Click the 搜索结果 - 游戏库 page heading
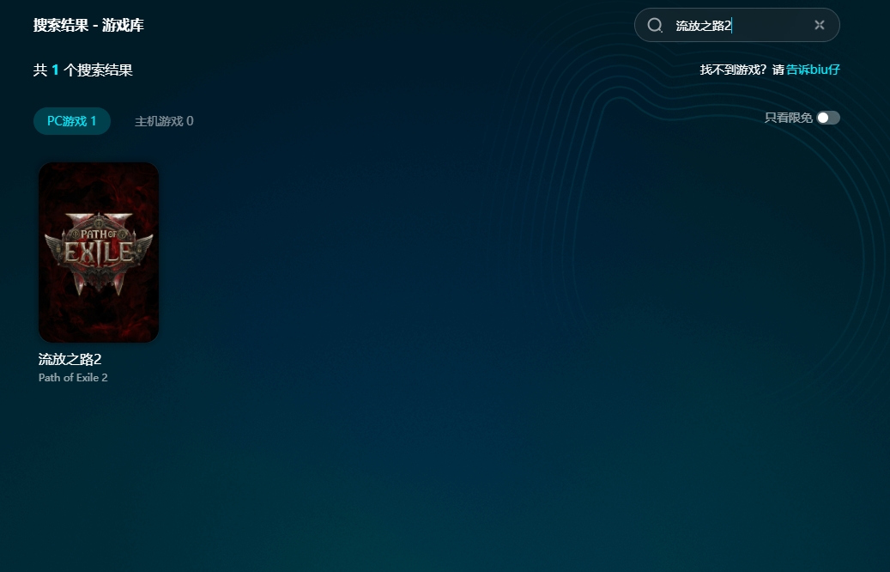Screen dimensions: 890x572 [88, 25]
